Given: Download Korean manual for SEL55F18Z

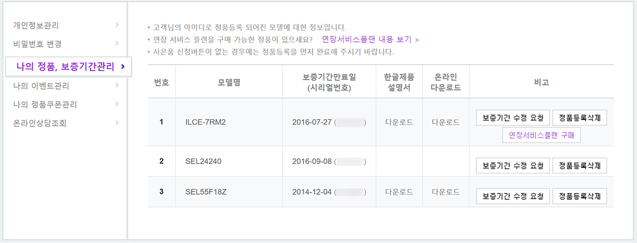Looking at the screenshot, I should (x=399, y=191).
